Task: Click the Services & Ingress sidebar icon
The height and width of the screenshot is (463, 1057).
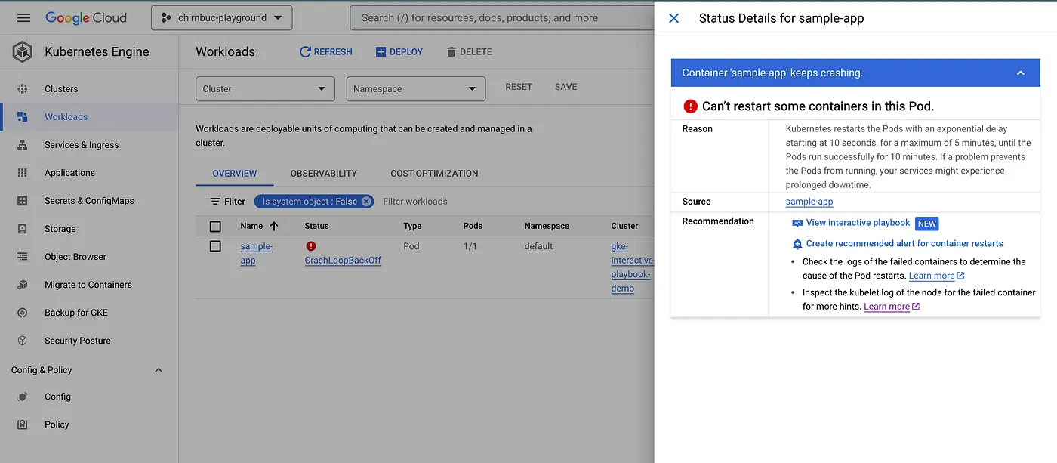Action: (x=23, y=145)
